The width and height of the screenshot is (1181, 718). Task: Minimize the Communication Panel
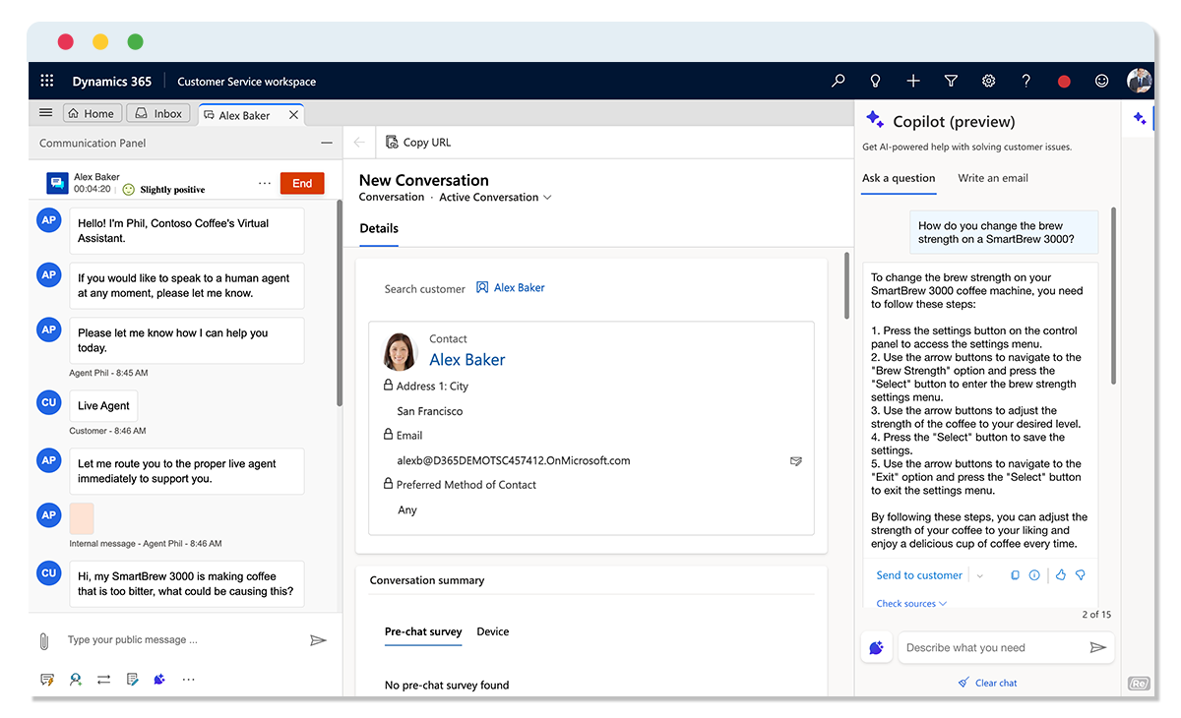[x=327, y=143]
